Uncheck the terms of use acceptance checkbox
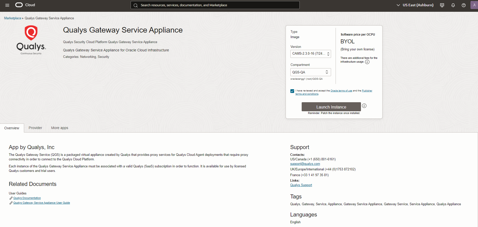 click(x=292, y=91)
